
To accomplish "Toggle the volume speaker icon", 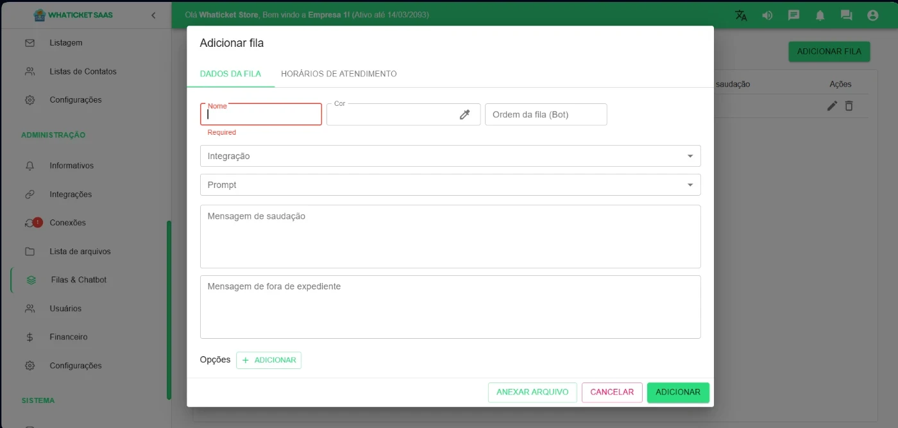I will [x=767, y=15].
